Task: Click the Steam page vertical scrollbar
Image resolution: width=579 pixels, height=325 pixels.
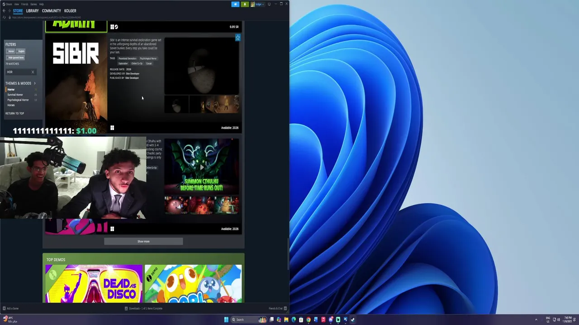Action: pyautogui.click(x=288, y=254)
